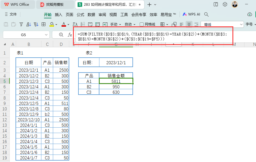
Task: Click the borders icon
Action: (162, 24)
